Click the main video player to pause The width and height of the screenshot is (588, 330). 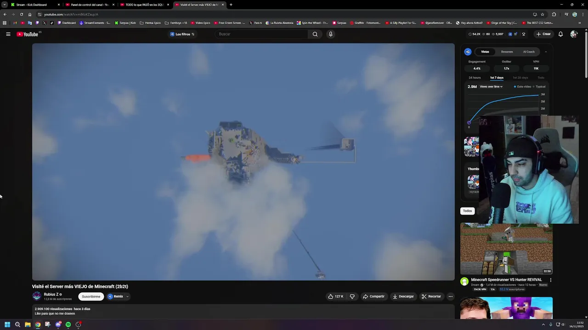coord(243,161)
